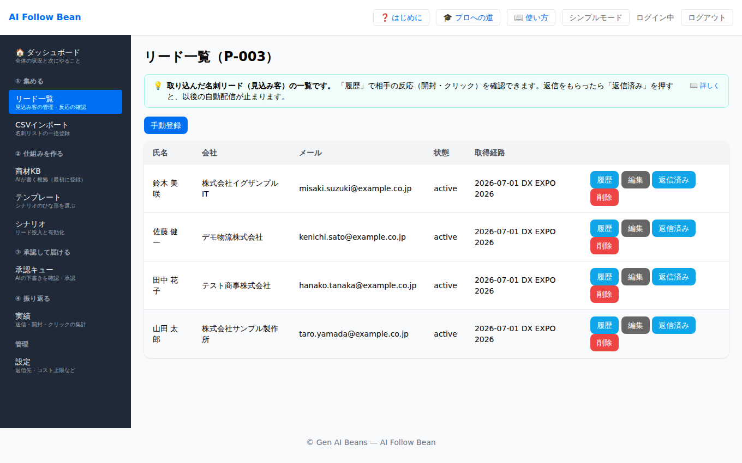
Task: Open 承認キュー in sidebar
Action: 65,273
